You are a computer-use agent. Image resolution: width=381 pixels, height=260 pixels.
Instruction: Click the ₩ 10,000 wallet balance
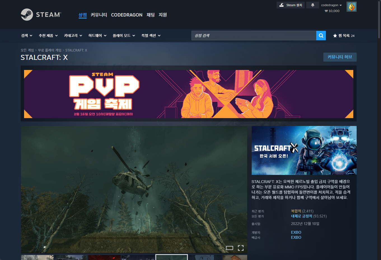332,11
